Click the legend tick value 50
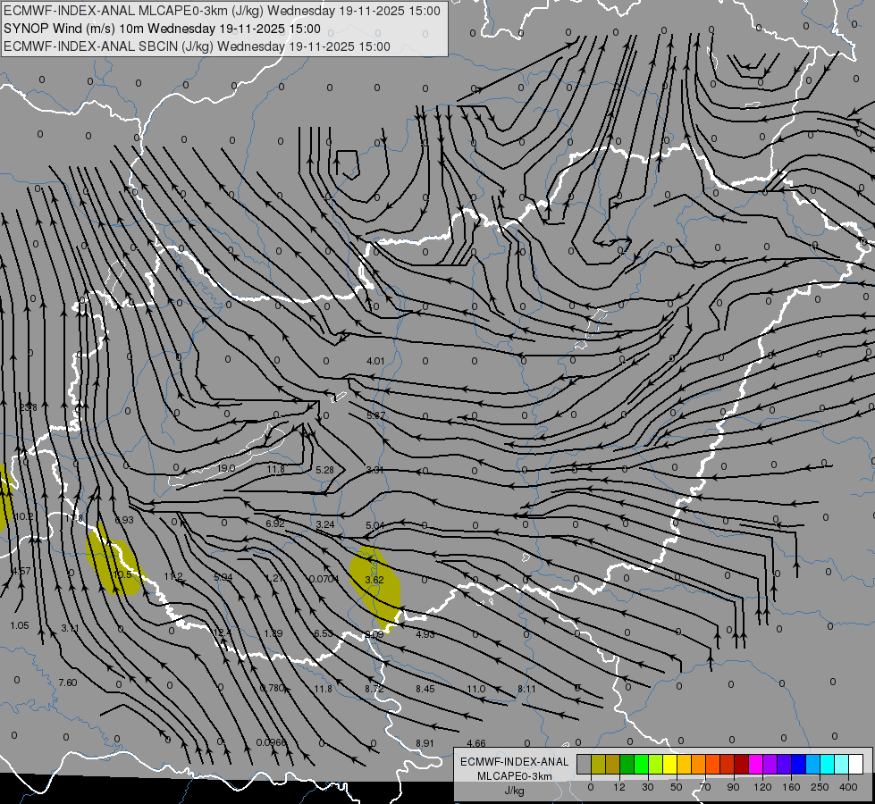Image resolution: width=875 pixels, height=804 pixels. click(677, 787)
